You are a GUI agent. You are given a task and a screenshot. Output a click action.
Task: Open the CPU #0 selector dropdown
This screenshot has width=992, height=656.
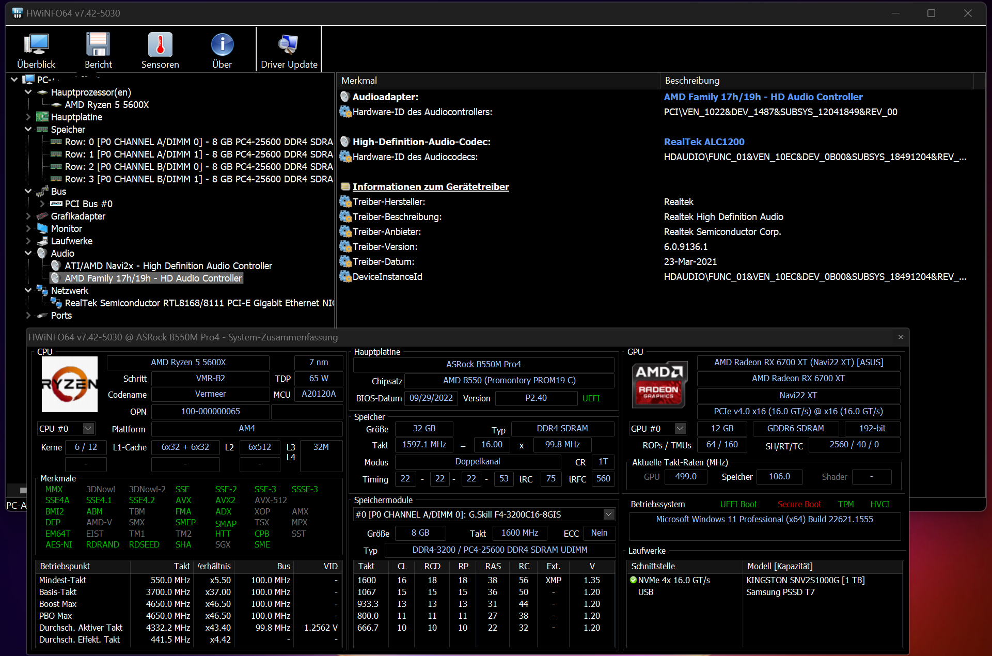pos(88,429)
